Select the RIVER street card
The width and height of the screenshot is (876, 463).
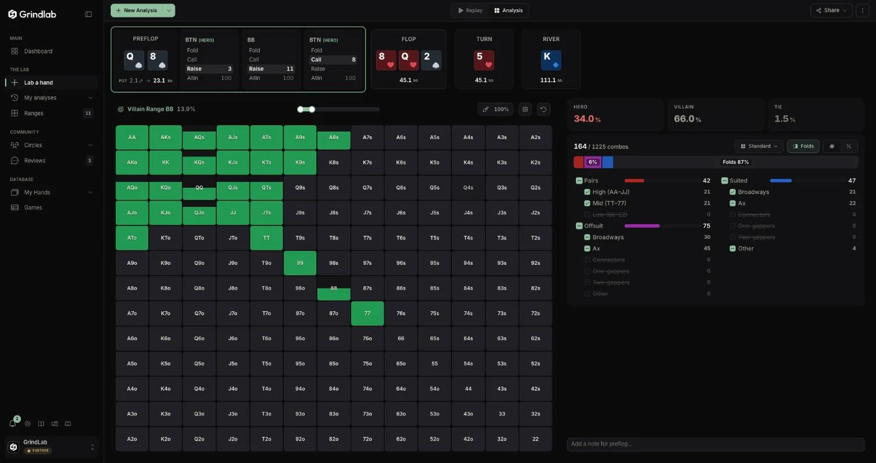(551, 60)
